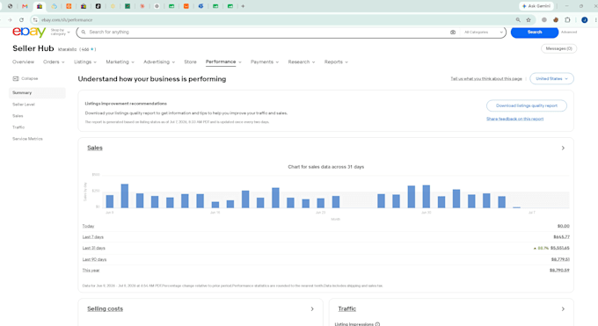Image resolution: width=598 pixels, height=326 pixels.
Task: Open the Traffic section arrow
Action: click(563, 308)
